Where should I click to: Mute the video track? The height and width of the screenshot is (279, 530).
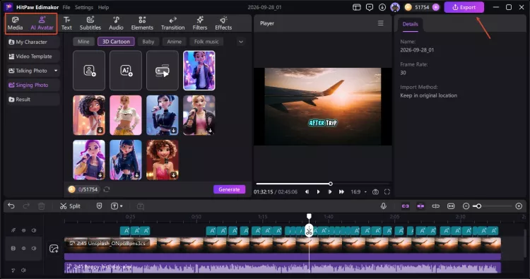pos(34,248)
